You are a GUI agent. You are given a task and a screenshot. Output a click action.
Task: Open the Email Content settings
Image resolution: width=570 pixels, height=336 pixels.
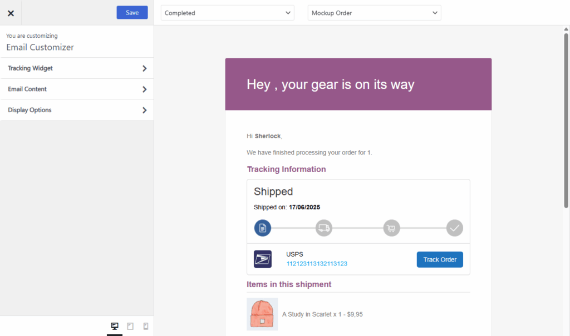tap(77, 89)
